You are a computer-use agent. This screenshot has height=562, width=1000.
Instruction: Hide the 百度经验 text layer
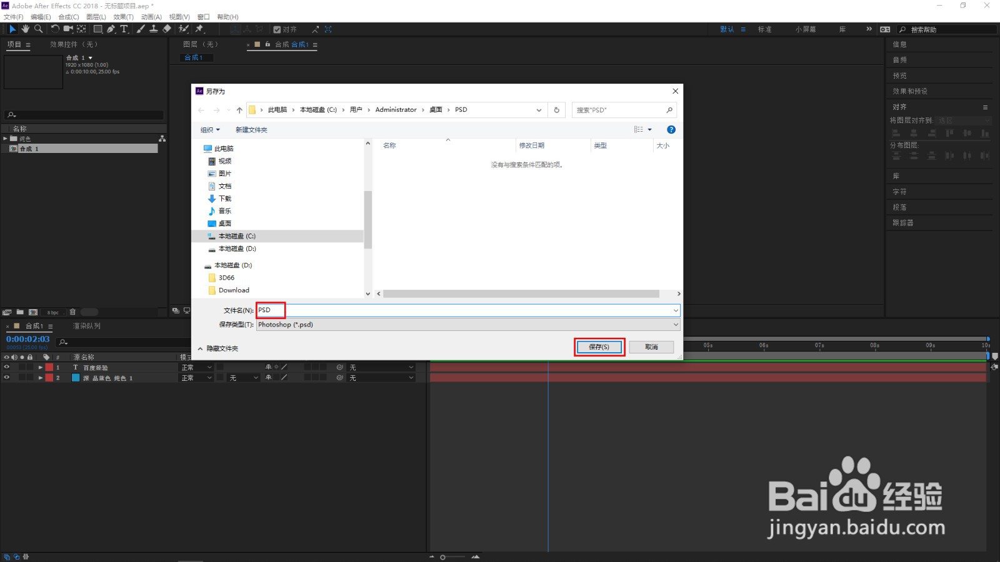[6, 367]
